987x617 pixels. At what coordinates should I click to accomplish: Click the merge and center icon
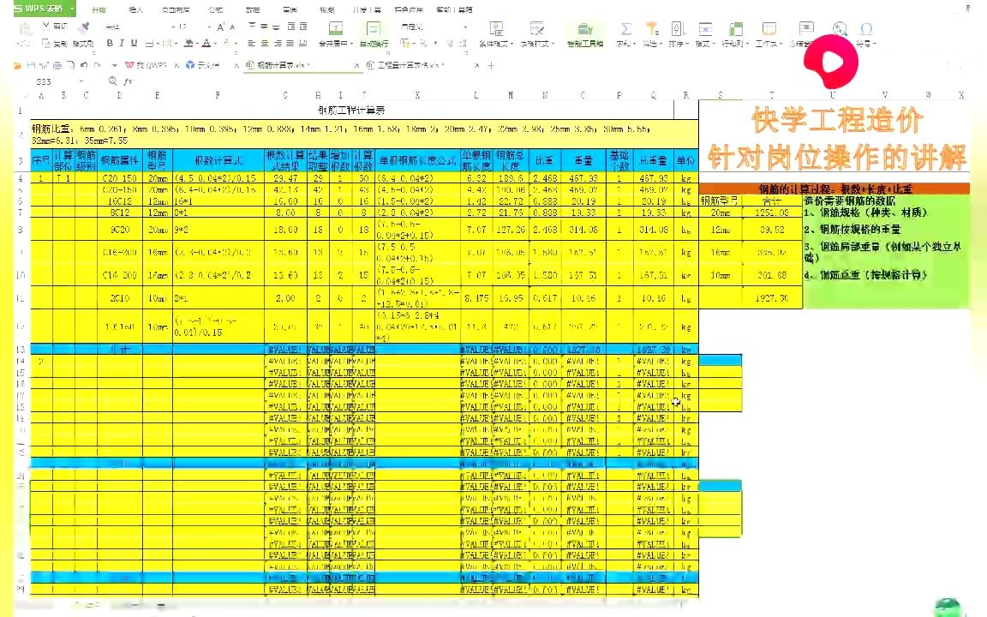tap(334, 27)
